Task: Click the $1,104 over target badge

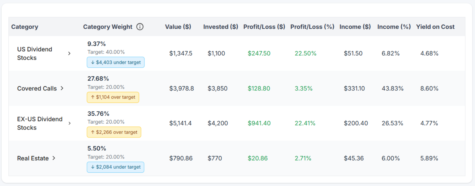Action: point(113,97)
